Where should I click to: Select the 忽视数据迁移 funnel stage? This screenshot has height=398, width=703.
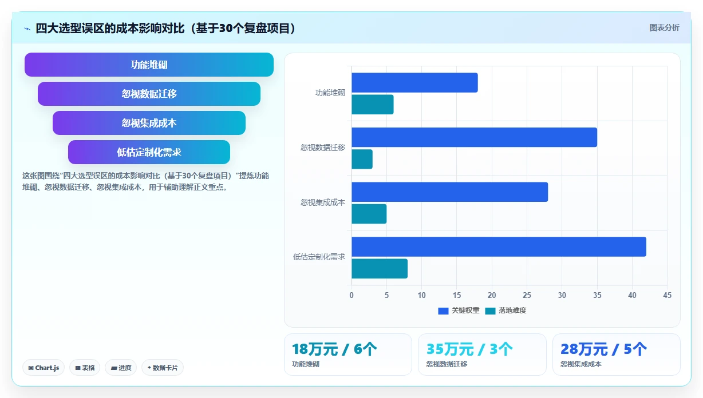149,94
